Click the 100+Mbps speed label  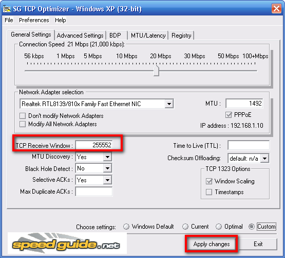(255, 56)
